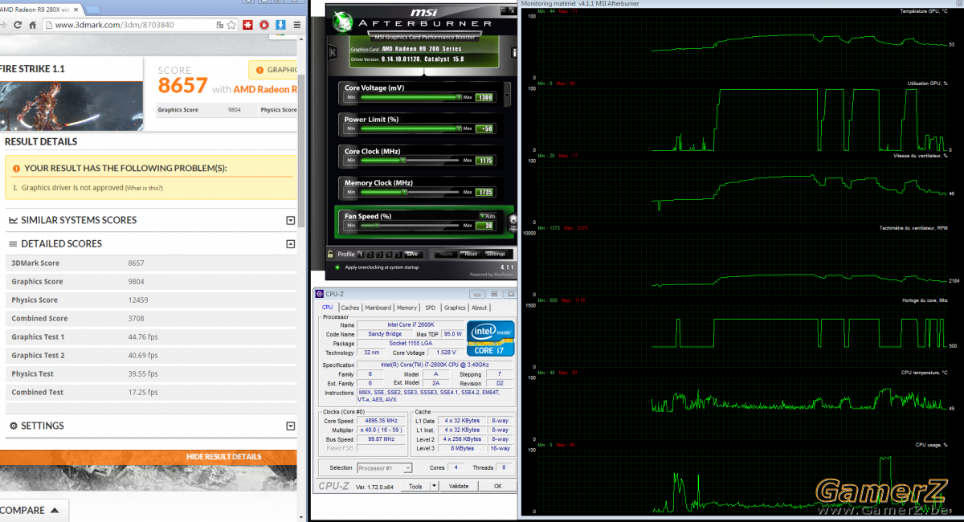
Task: Click the Memory Clock value field 1735
Action: click(485, 192)
